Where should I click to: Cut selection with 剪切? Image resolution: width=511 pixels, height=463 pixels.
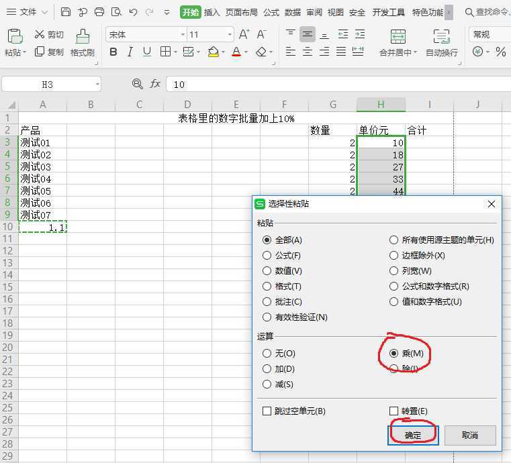(49, 34)
